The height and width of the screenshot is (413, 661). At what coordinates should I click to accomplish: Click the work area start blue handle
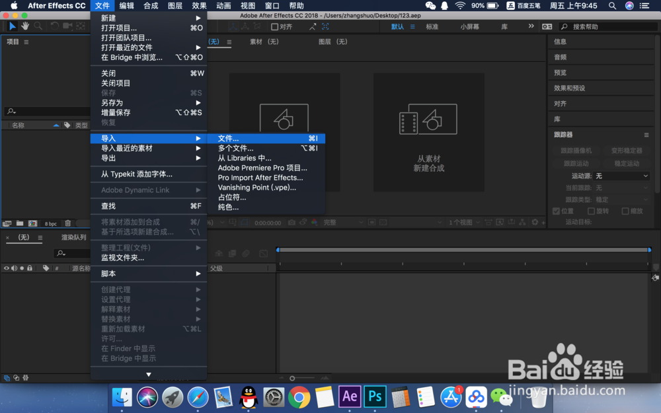pyautogui.click(x=278, y=250)
